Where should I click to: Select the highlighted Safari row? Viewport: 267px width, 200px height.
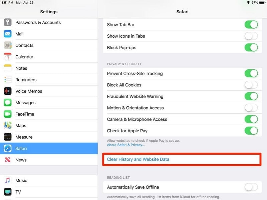tap(49, 148)
